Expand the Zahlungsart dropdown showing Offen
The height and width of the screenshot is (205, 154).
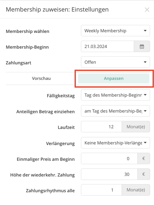(115, 62)
